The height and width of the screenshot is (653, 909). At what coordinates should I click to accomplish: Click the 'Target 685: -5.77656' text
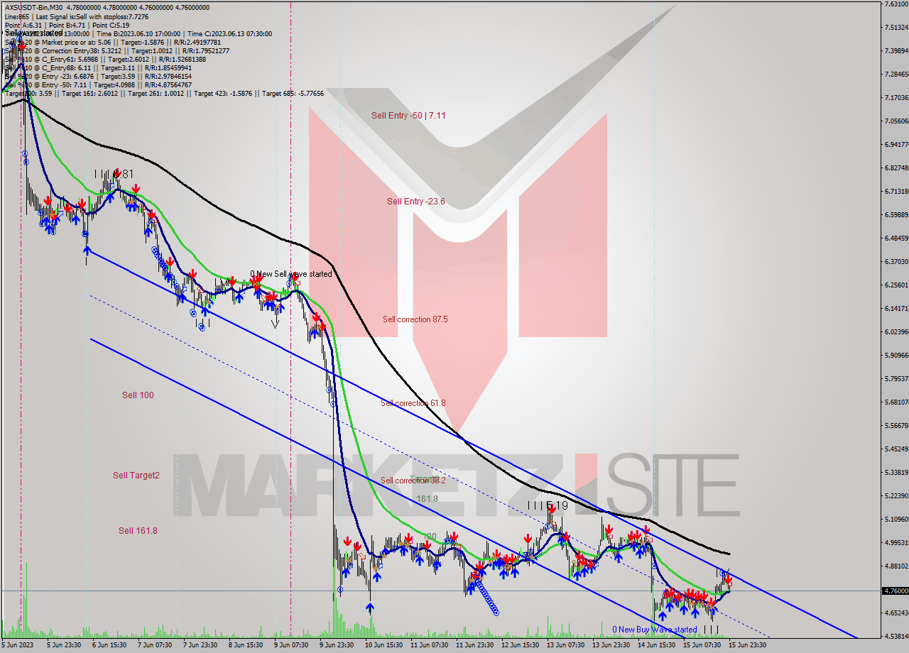pyautogui.click(x=294, y=94)
